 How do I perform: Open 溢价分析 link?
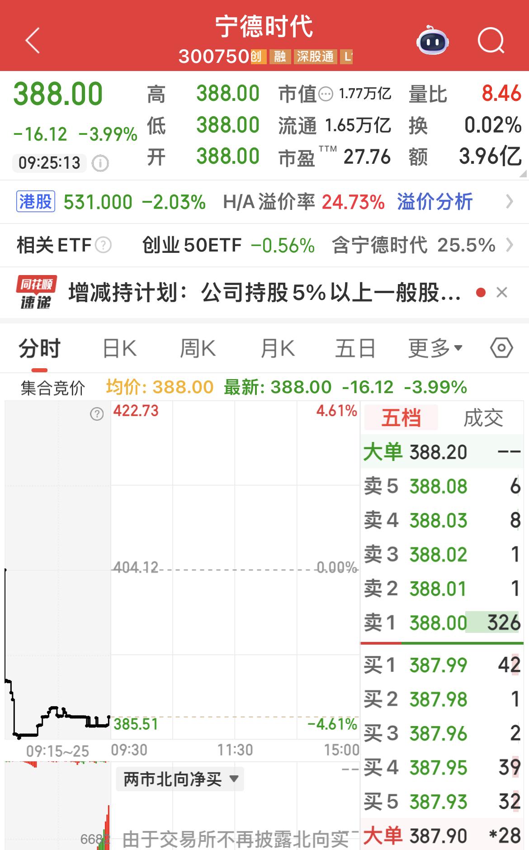coord(435,202)
